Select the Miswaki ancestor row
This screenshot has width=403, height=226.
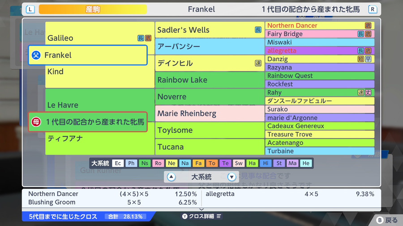coord(320,42)
